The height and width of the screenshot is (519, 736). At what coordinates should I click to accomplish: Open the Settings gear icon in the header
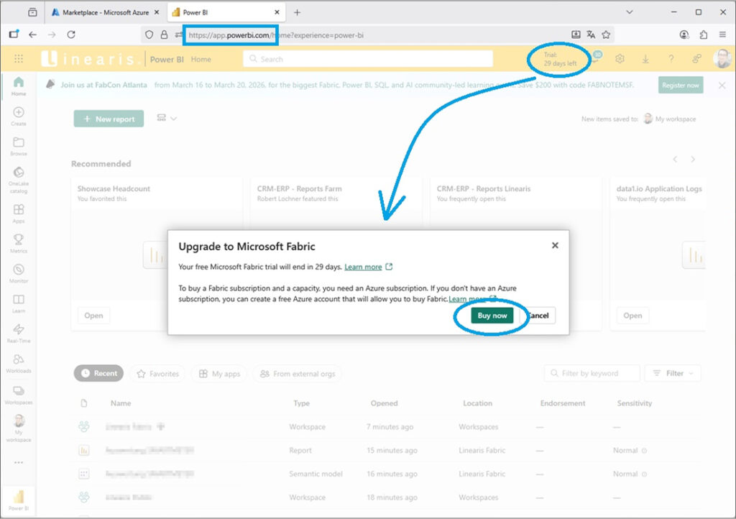coord(620,59)
